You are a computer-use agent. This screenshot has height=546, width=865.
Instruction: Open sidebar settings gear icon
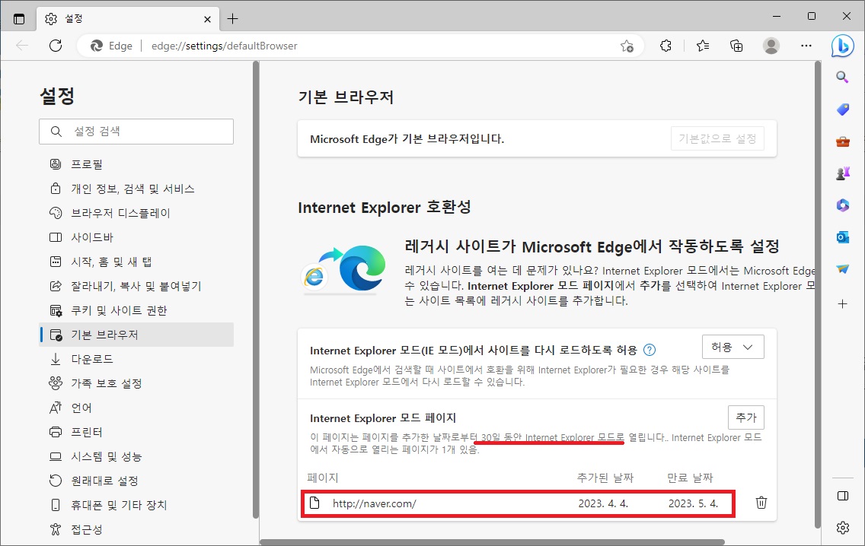(x=842, y=528)
